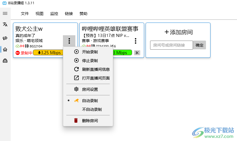Screen dimensions: 237x141
Task: Open the 链接 menu
Action: [69, 14]
